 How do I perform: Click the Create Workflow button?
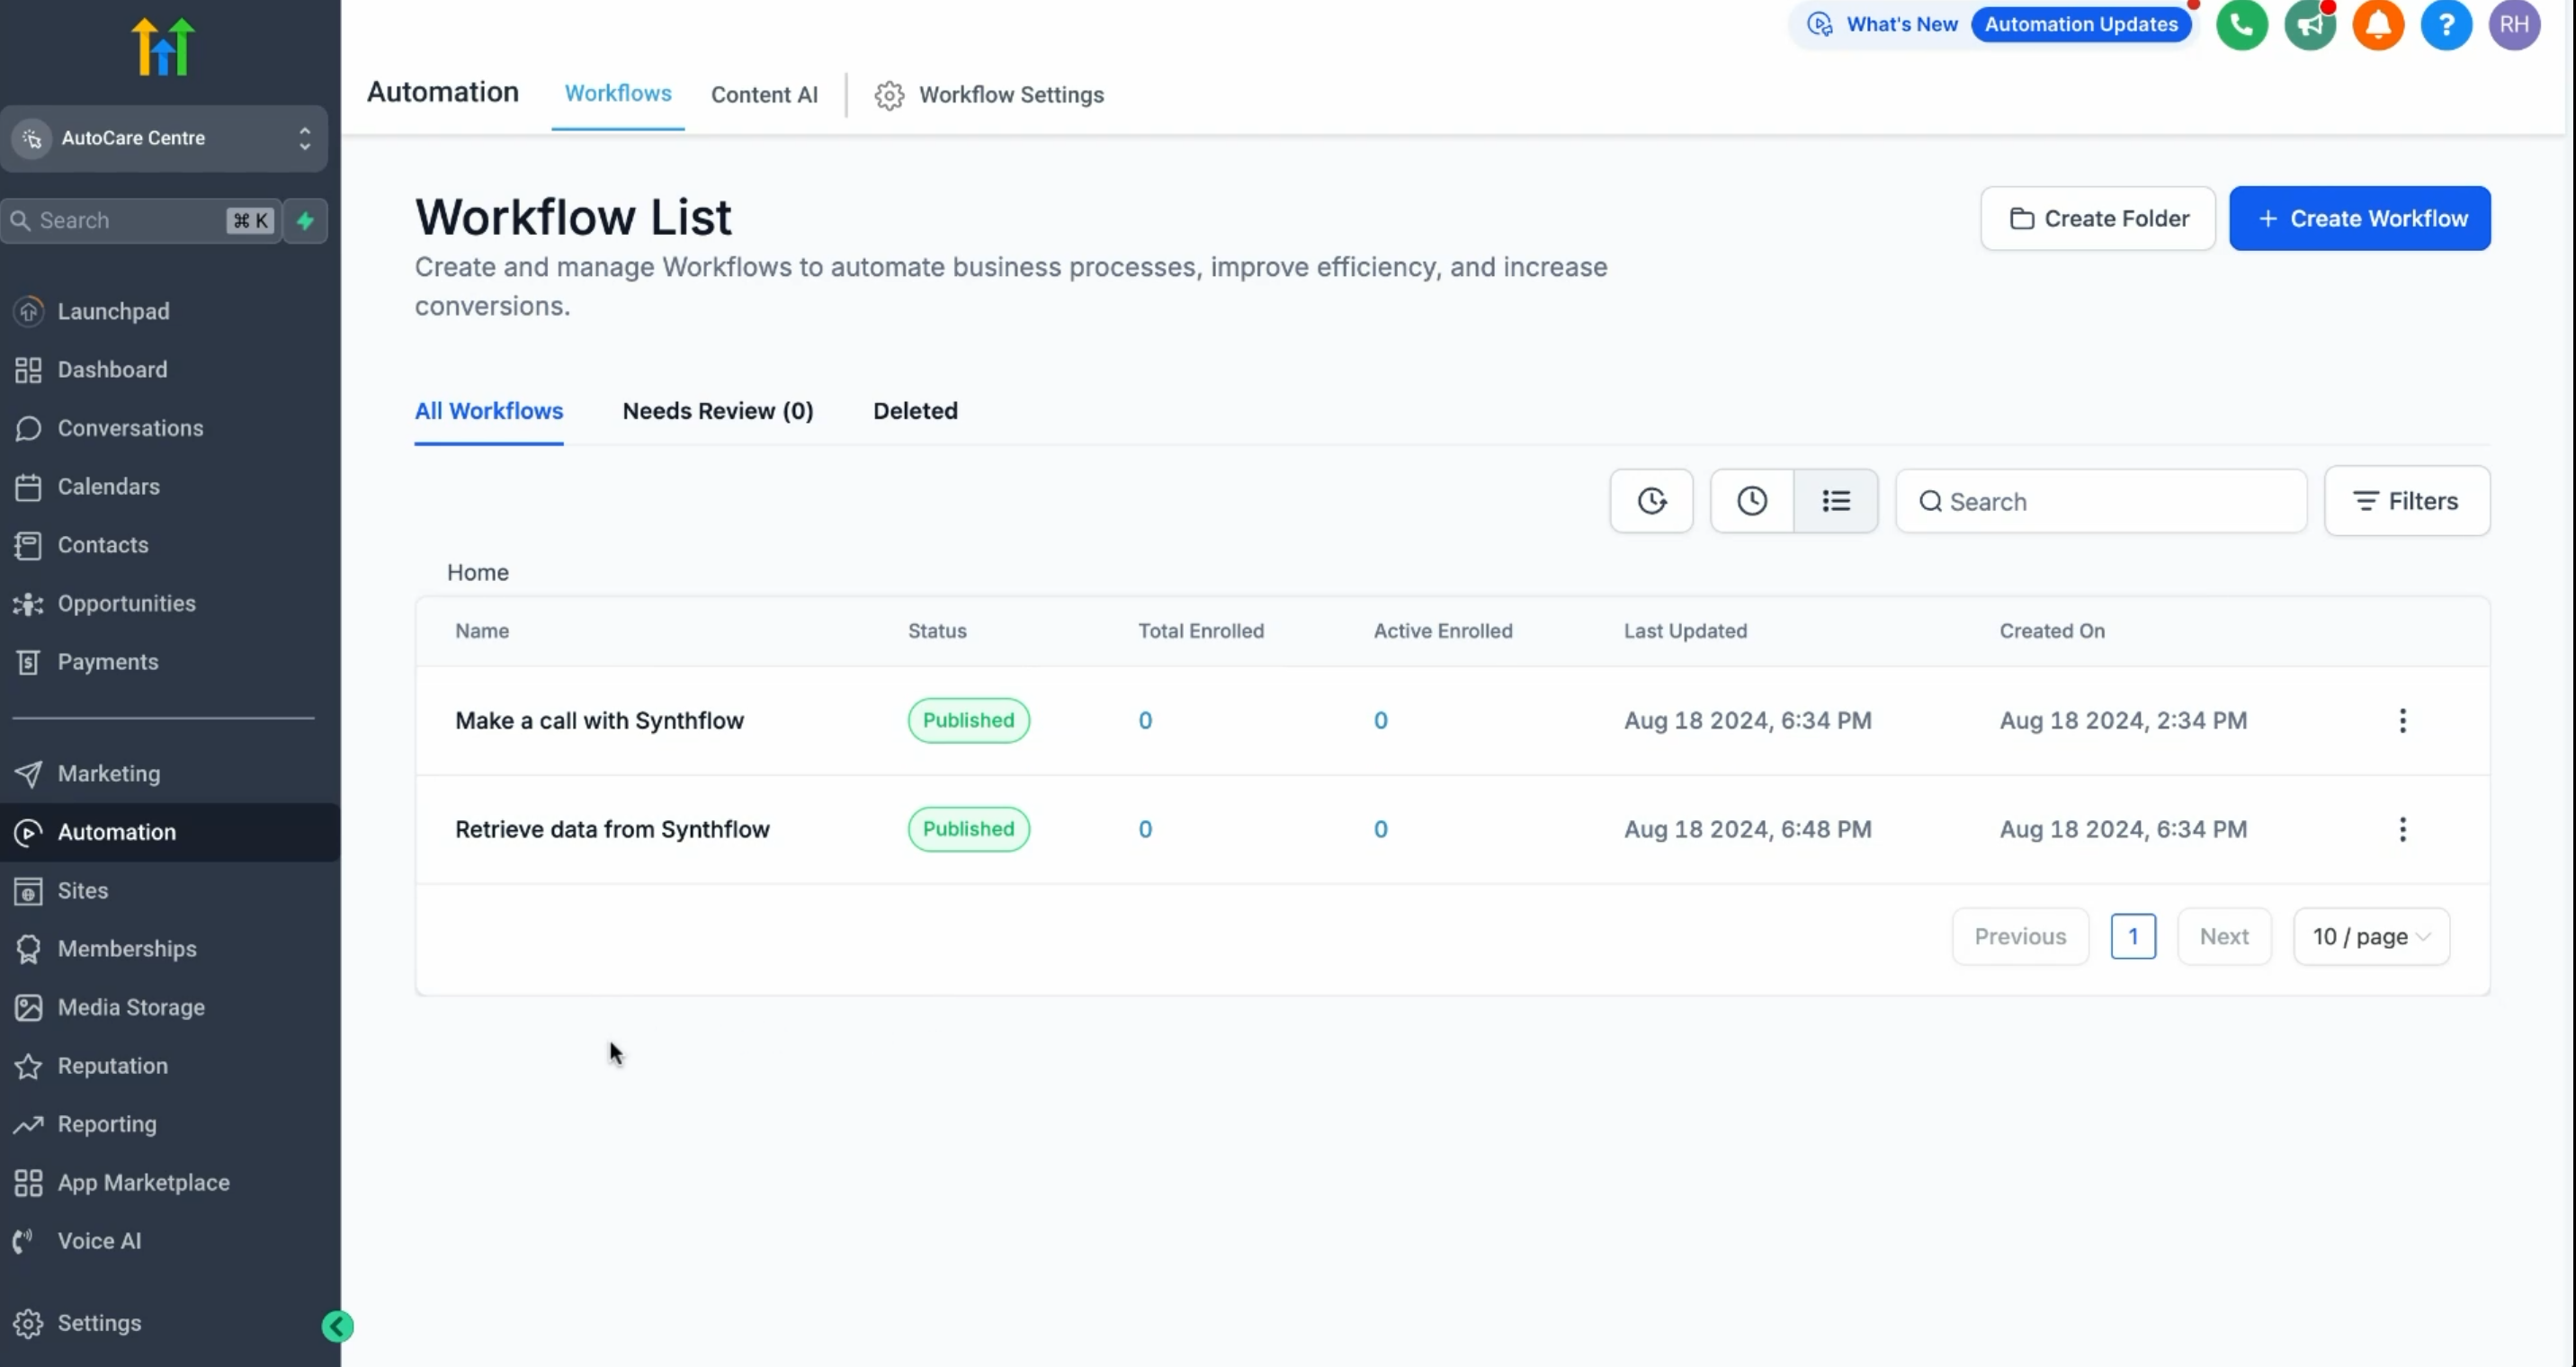pyautogui.click(x=2359, y=218)
